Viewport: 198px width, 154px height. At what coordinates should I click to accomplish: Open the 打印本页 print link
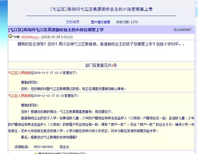[x=73, y=22]
